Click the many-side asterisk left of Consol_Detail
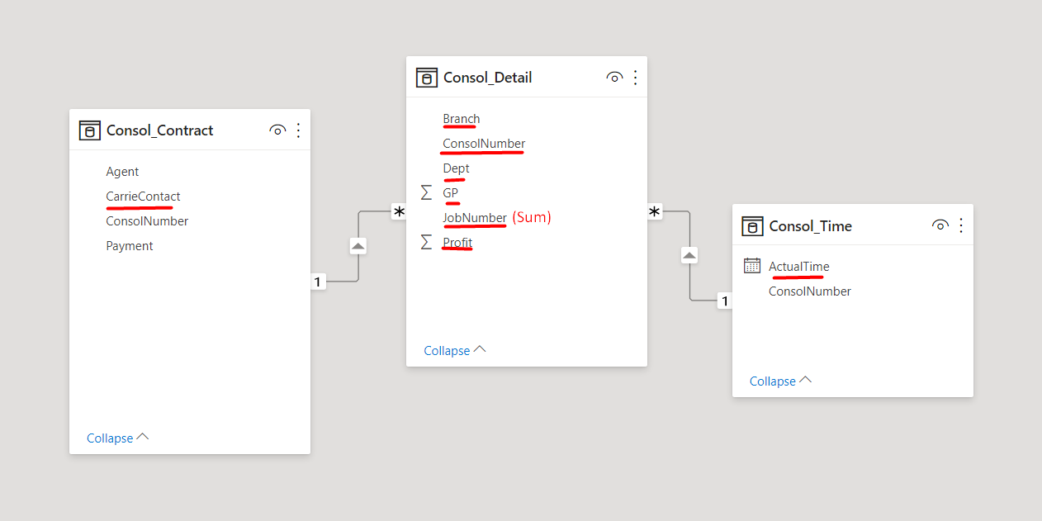Image resolution: width=1042 pixels, height=521 pixels. coord(399,212)
